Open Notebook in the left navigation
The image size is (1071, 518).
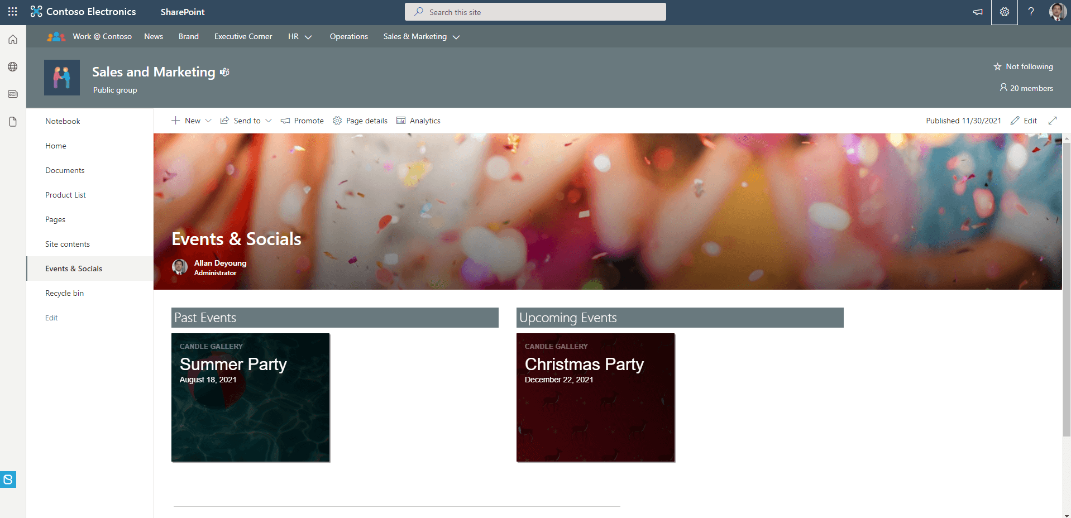pyautogui.click(x=63, y=121)
